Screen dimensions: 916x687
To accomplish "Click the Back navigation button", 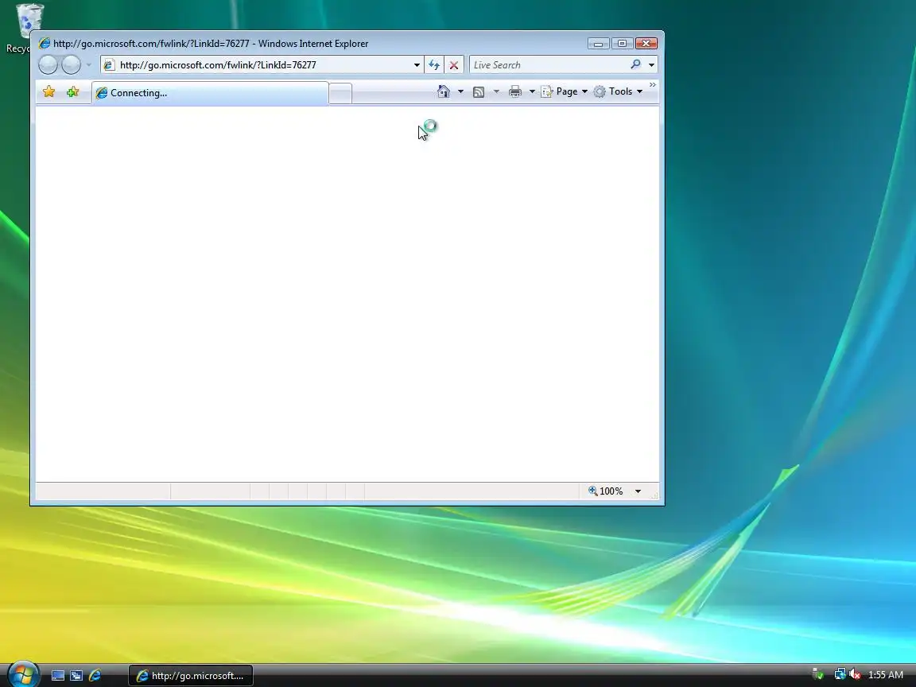I will click(x=48, y=65).
